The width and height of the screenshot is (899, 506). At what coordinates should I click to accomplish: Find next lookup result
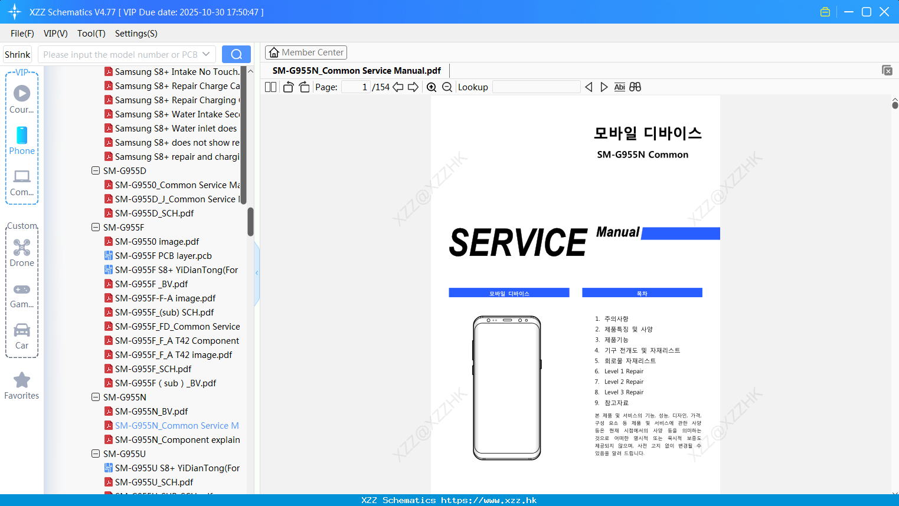[604, 87]
